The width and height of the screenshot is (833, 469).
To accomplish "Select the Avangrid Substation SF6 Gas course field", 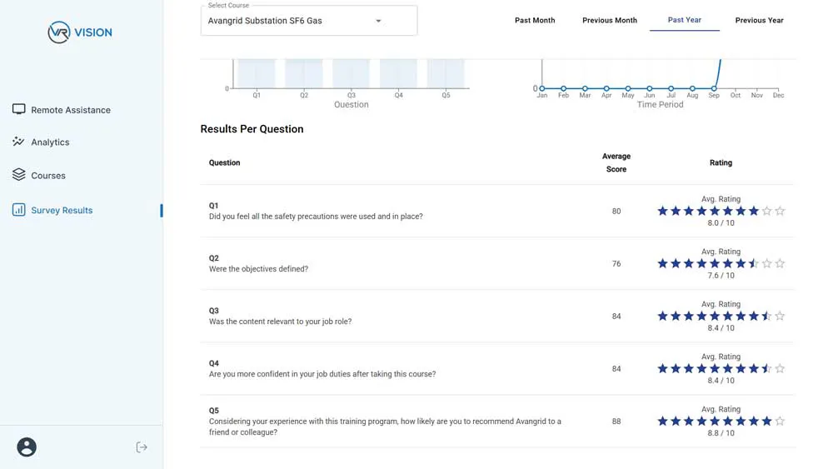I will [283, 21].
